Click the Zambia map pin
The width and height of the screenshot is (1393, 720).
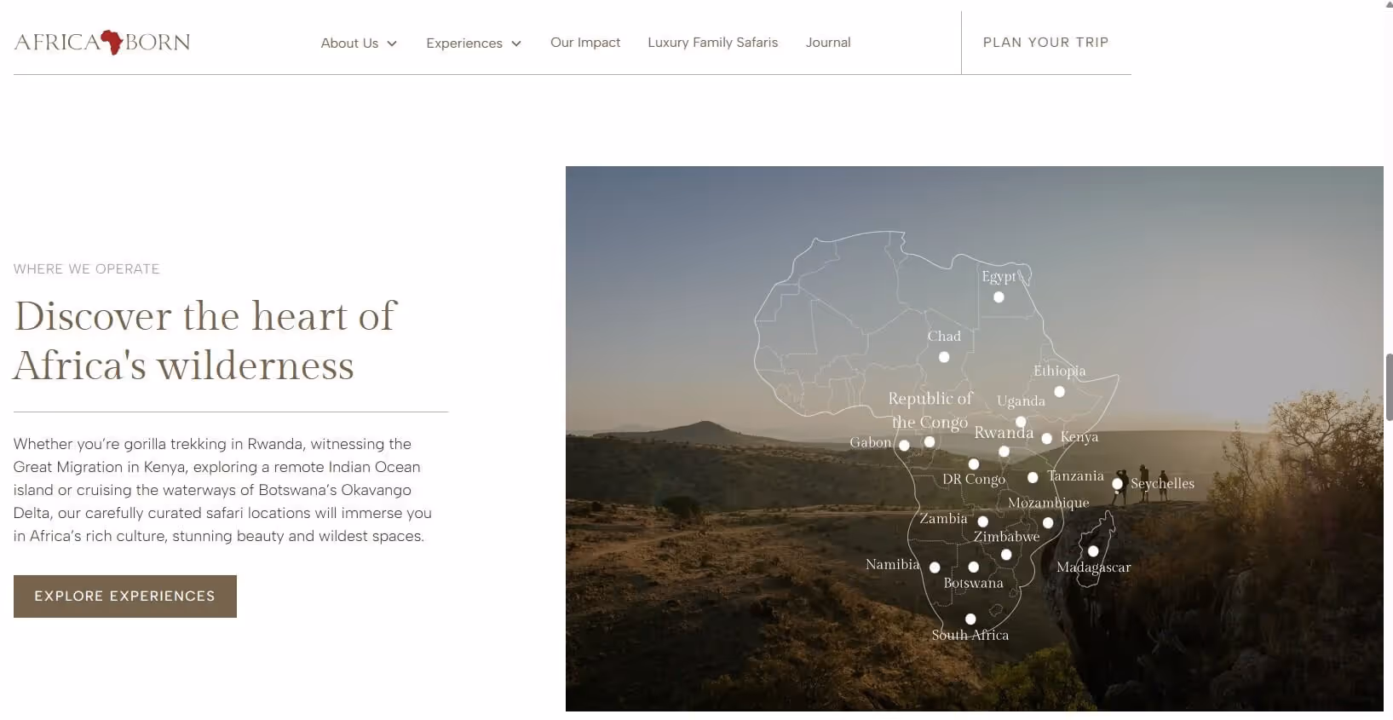tap(982, 521)
